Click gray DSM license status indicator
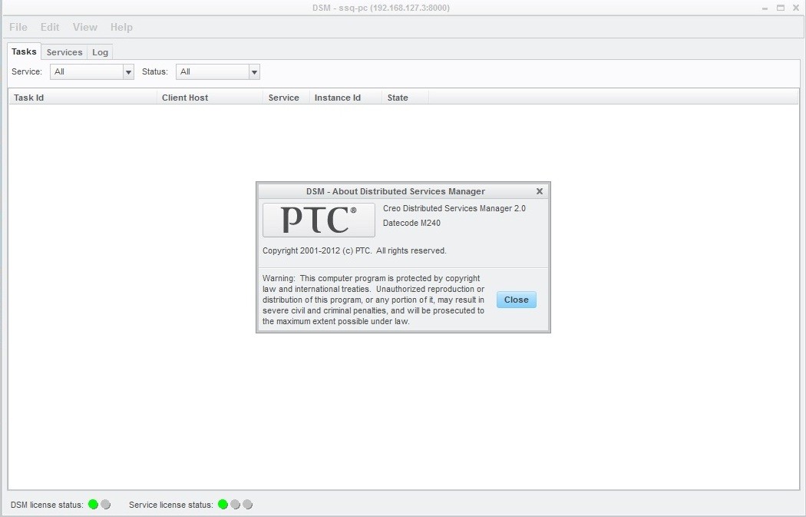806x517 pixels. pos(105,504)
